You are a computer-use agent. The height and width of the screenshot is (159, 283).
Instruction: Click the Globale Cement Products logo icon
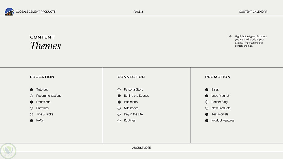click(x=9, y=12)
